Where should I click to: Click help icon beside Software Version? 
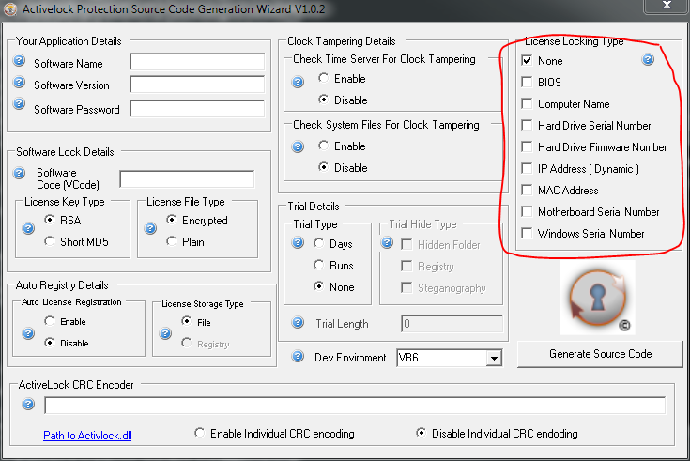point(19,82)
